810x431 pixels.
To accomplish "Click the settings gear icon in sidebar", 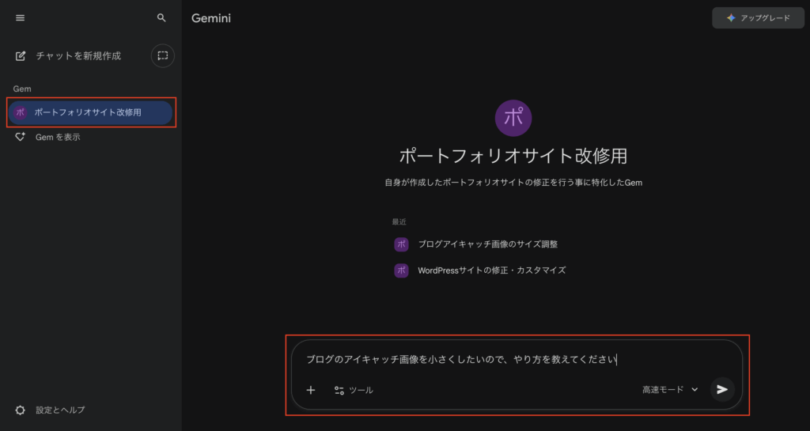I will (x=21, y=410).
